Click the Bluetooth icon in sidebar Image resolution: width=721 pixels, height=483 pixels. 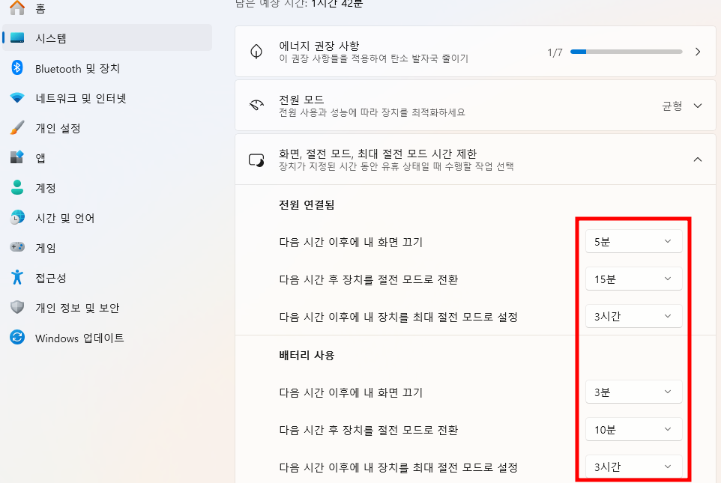tap(17, 68)
